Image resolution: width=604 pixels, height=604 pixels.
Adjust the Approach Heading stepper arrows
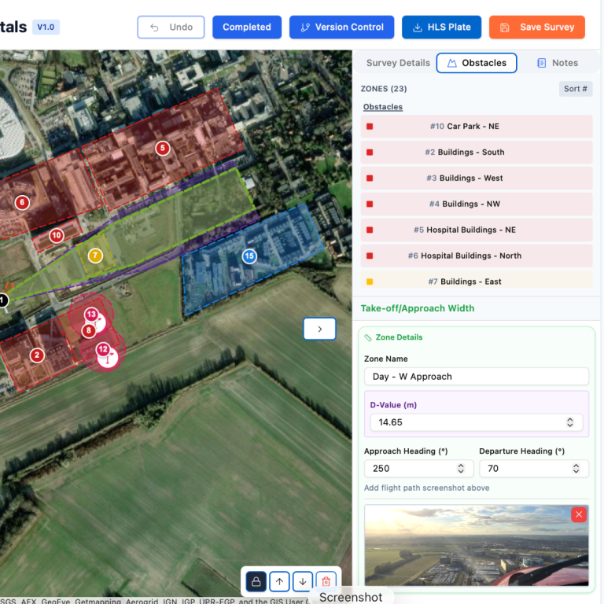point(464,468)
